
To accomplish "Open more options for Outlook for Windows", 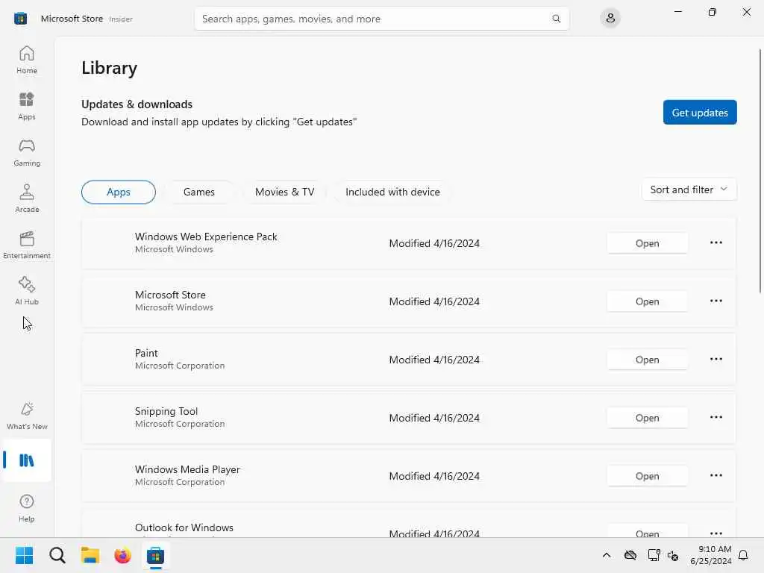I will (x=716, y=533).
